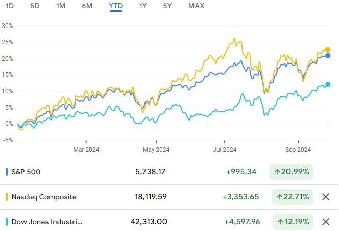Click the +4,597.96 point change value
The height and width of the screenshot is (231, 339).
coord(242,222)
